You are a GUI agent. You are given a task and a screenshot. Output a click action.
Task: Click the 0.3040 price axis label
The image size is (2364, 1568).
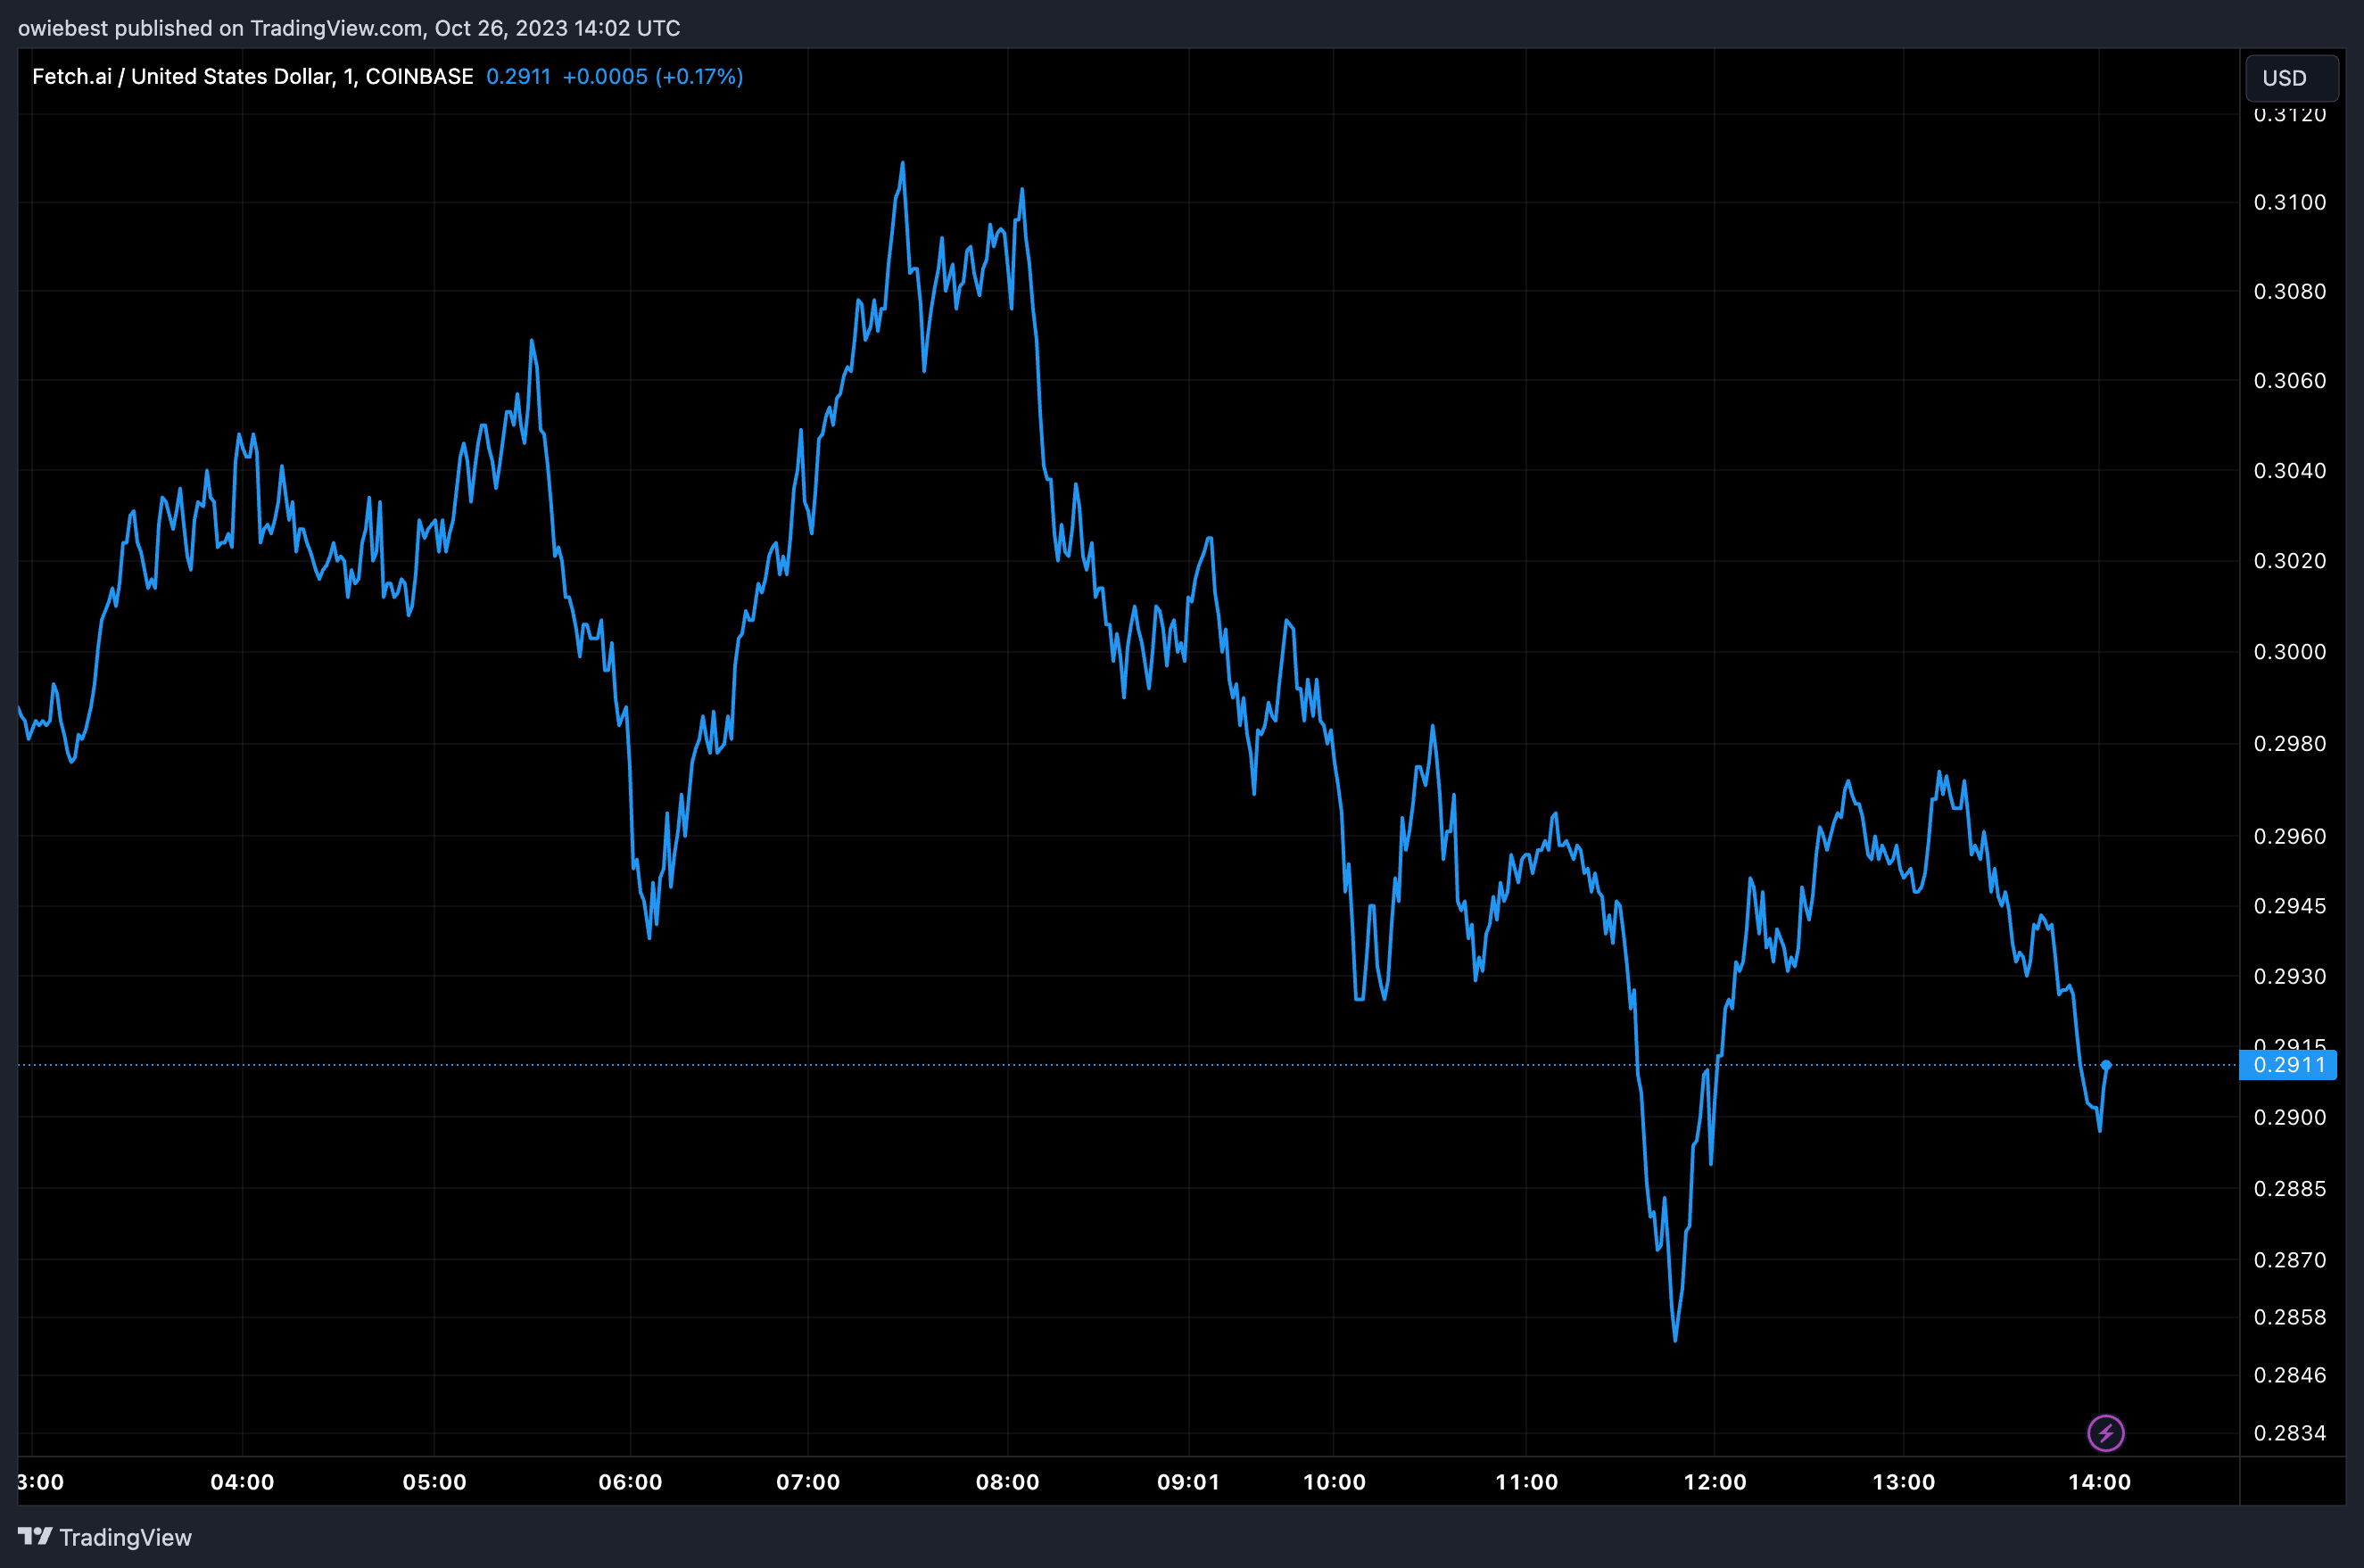click(2290, 470)
